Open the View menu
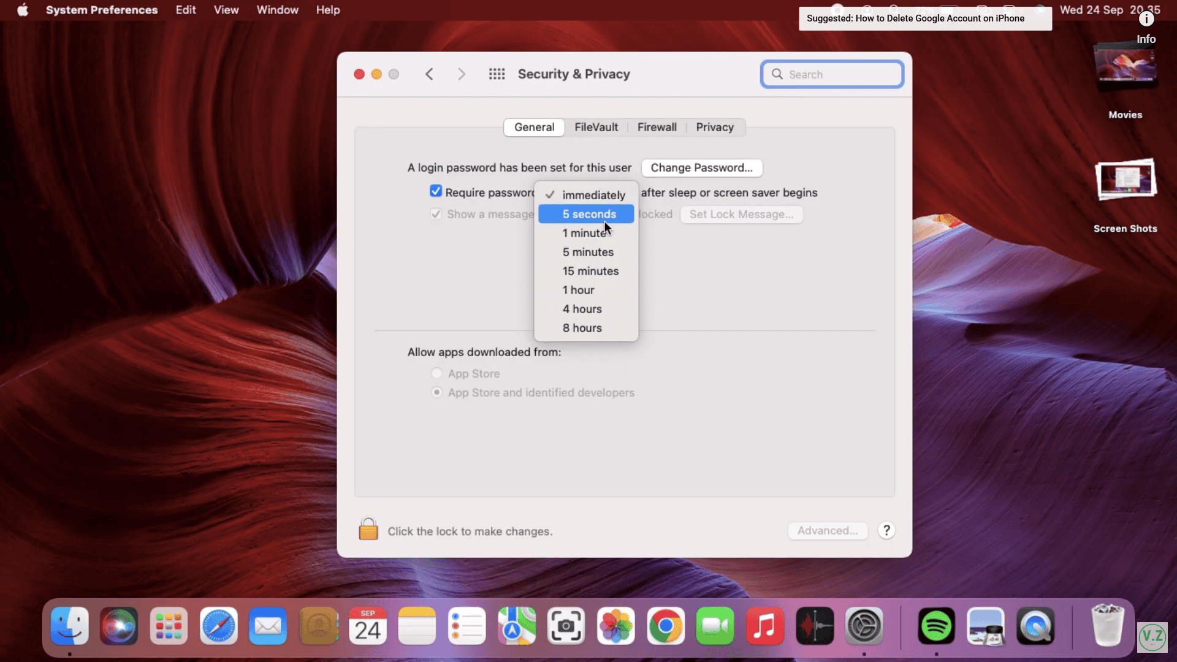1177x662 pixels. 226,10
